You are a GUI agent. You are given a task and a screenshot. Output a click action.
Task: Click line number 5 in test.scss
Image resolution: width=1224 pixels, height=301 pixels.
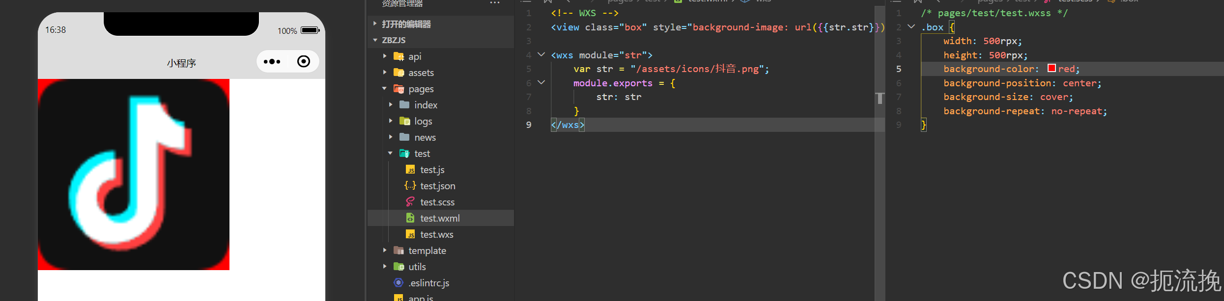point(899,69)
